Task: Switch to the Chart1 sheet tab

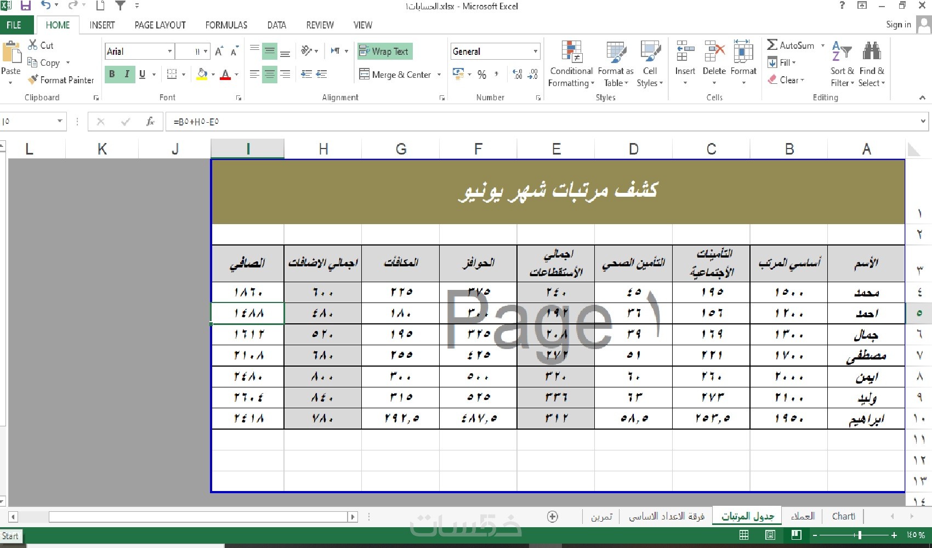Action: click(x=843, y=516)
